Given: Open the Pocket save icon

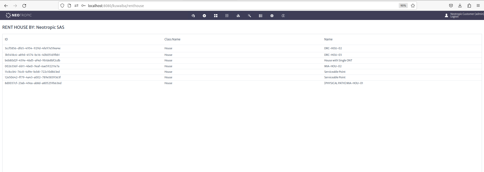Looking at the screenshot, I should coord(451,6).
